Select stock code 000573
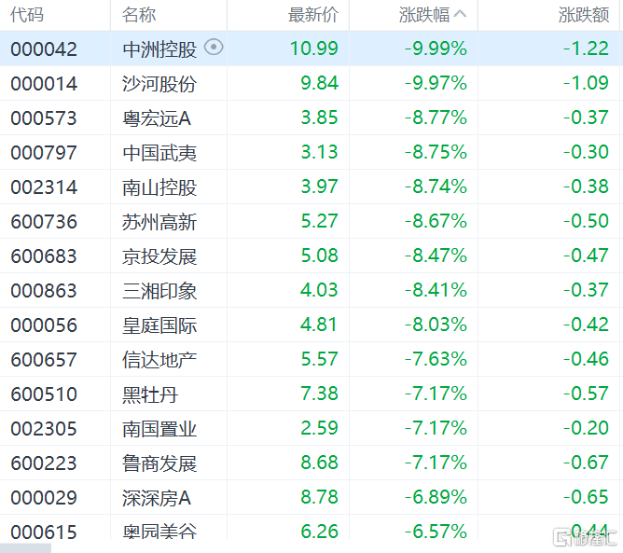The height and width of the screenshot is (553, 623). click(44, 118)
